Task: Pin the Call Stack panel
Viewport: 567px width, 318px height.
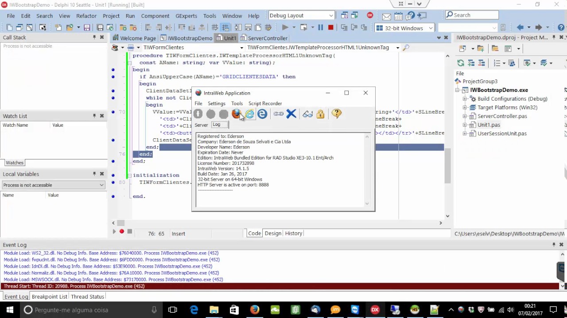Action: point(94,38)
